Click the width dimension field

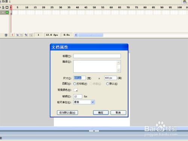click(x=79, y=78)
